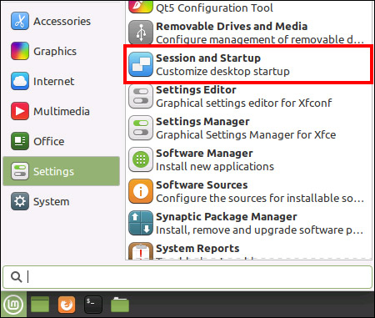
Task: Launch Firefox from the panel
Action: pos(67,305)
